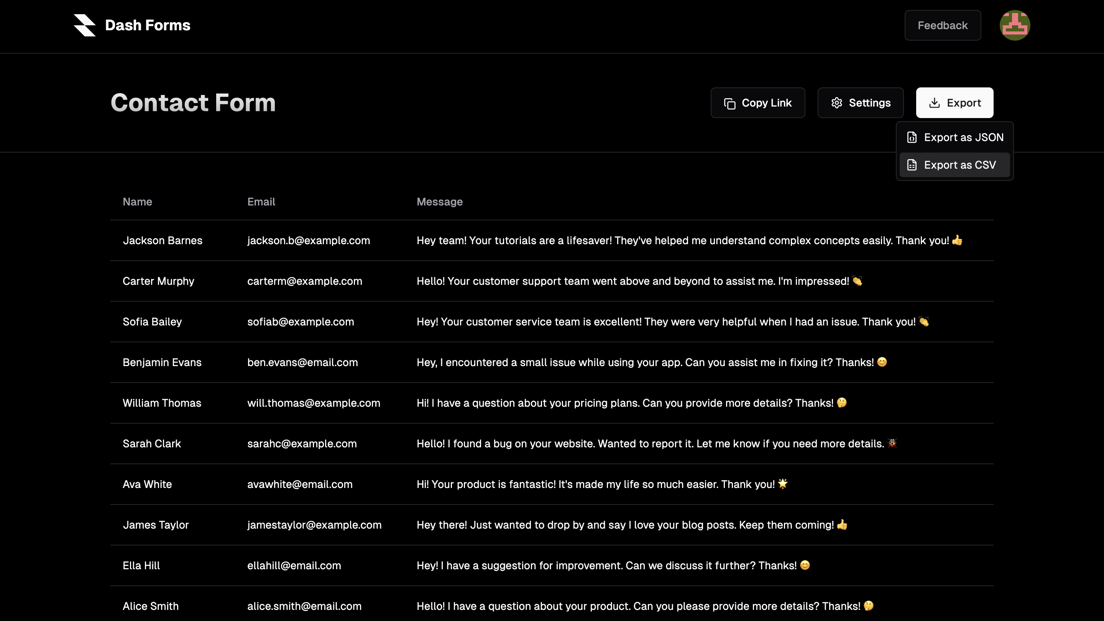
Task: Open the user avatar menu
Action: coord(1014,25)
